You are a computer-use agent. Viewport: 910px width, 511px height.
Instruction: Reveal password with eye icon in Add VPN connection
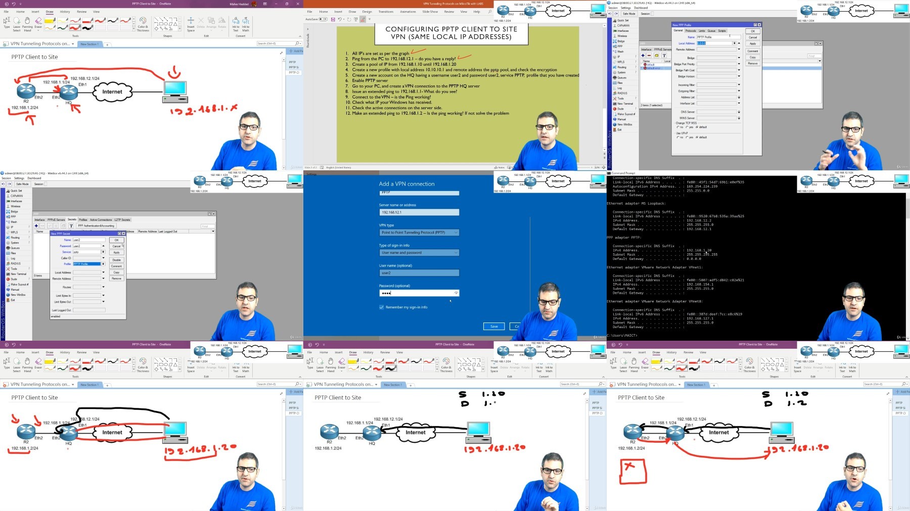[x=456, y=293]
